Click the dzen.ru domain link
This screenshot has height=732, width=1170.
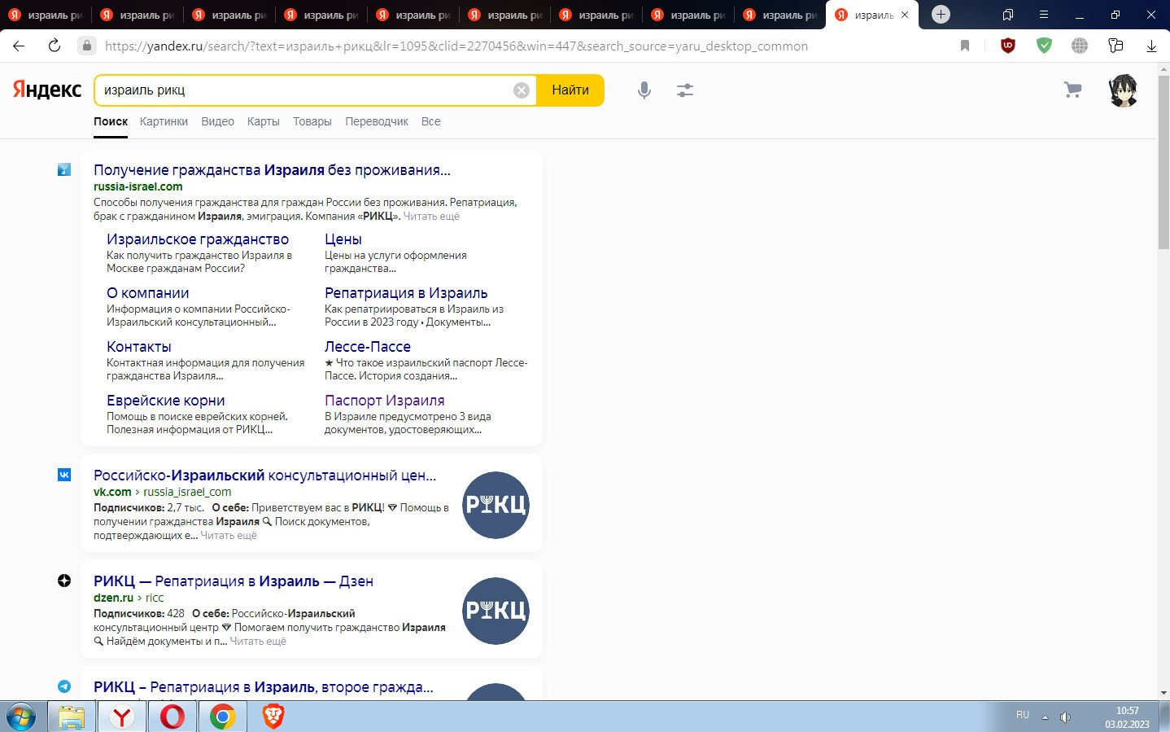pyautogui.click(x=113, y=598)
